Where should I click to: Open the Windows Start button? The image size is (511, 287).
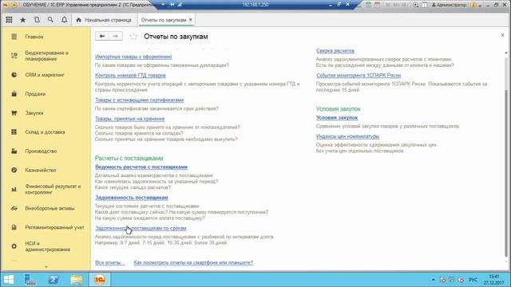pos(9,280)
